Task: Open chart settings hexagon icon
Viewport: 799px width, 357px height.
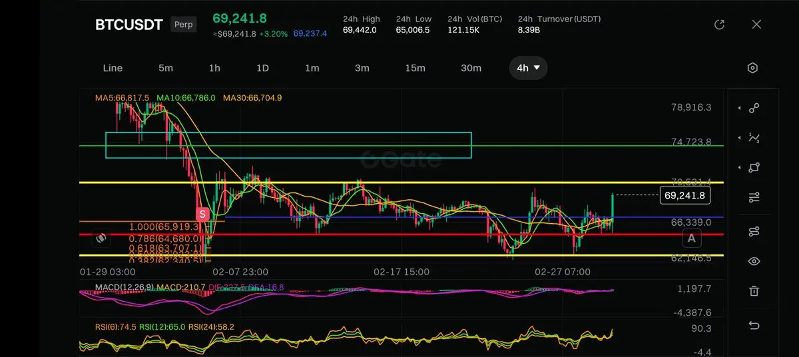Action: click(752, 68)
